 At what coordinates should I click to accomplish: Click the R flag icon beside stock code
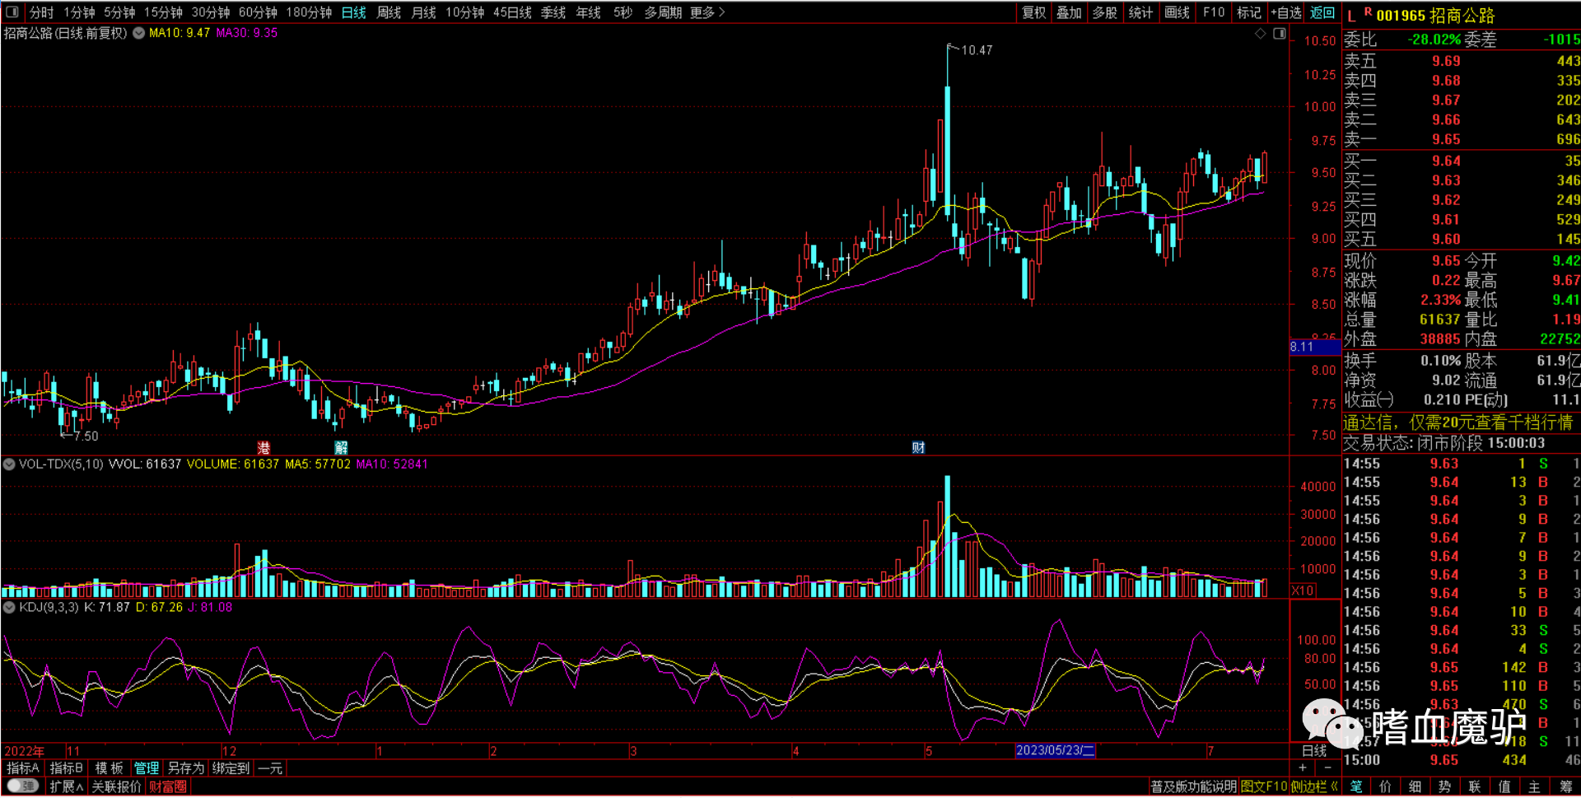click(1368, 12)
